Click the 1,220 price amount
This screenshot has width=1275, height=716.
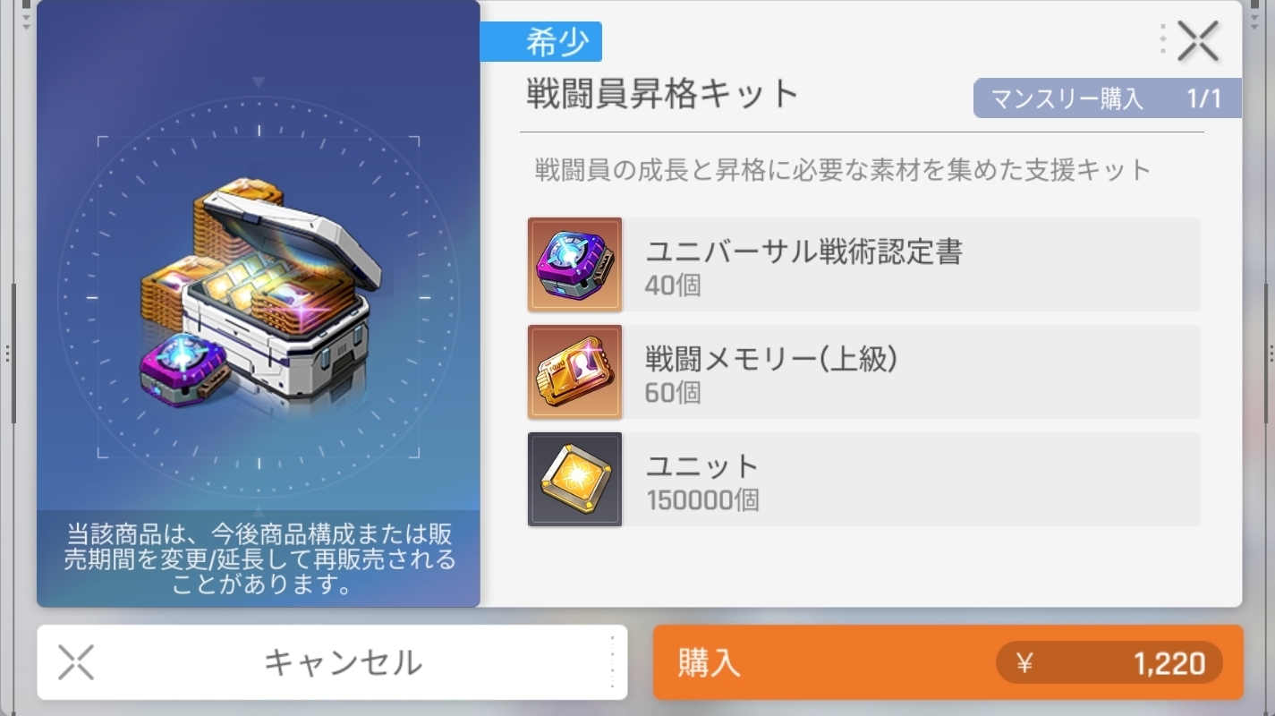click(x=1169, y=663)
